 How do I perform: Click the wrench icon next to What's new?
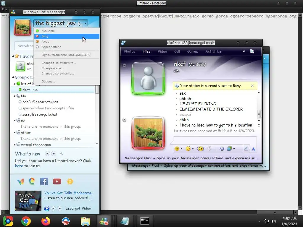[62, 154]
